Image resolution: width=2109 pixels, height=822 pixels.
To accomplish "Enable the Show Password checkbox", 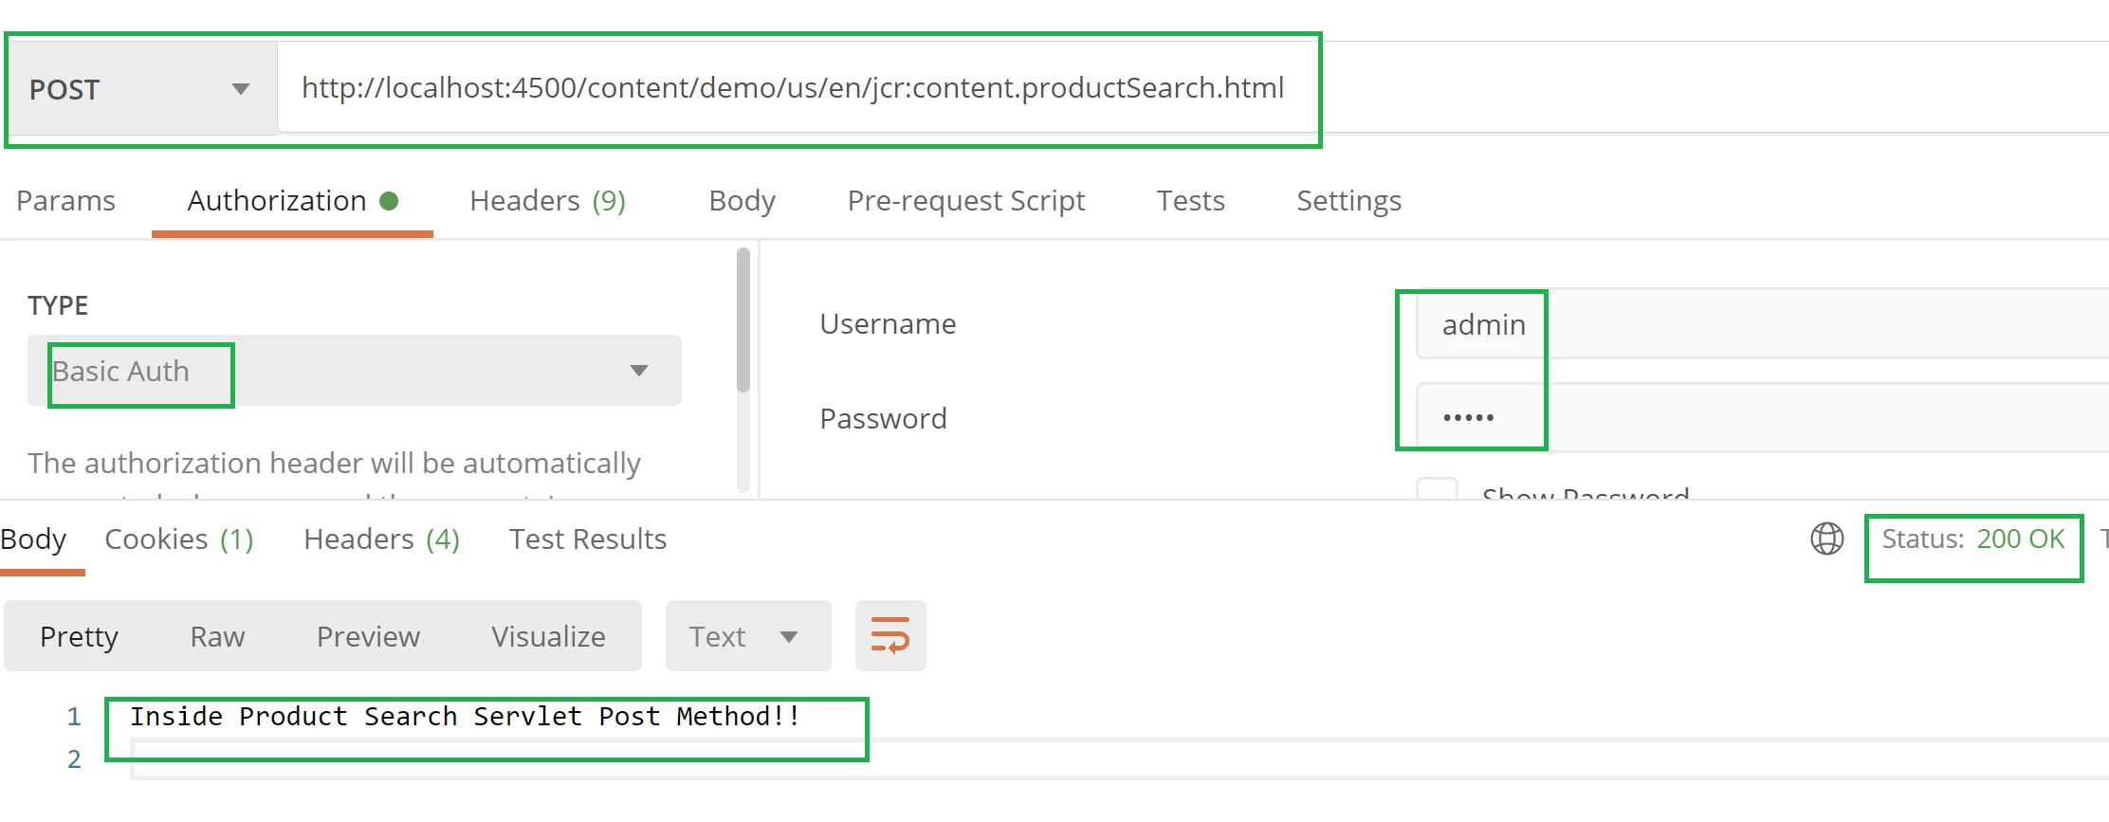I will tap(1437, 490).
